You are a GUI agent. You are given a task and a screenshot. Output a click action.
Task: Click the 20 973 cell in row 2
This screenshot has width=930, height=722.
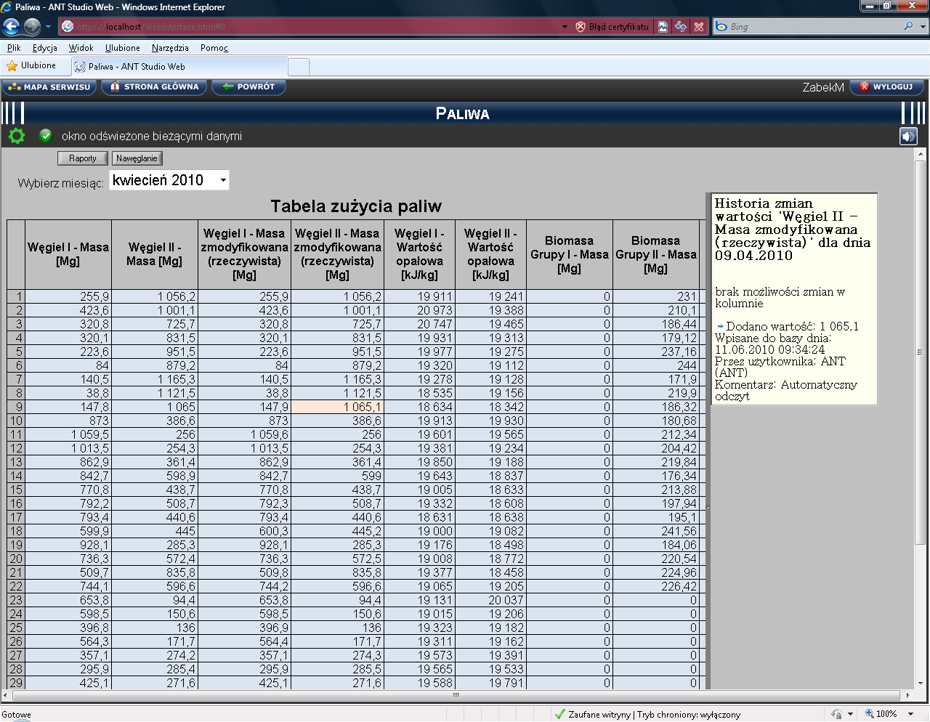click(x=419, y=310)
